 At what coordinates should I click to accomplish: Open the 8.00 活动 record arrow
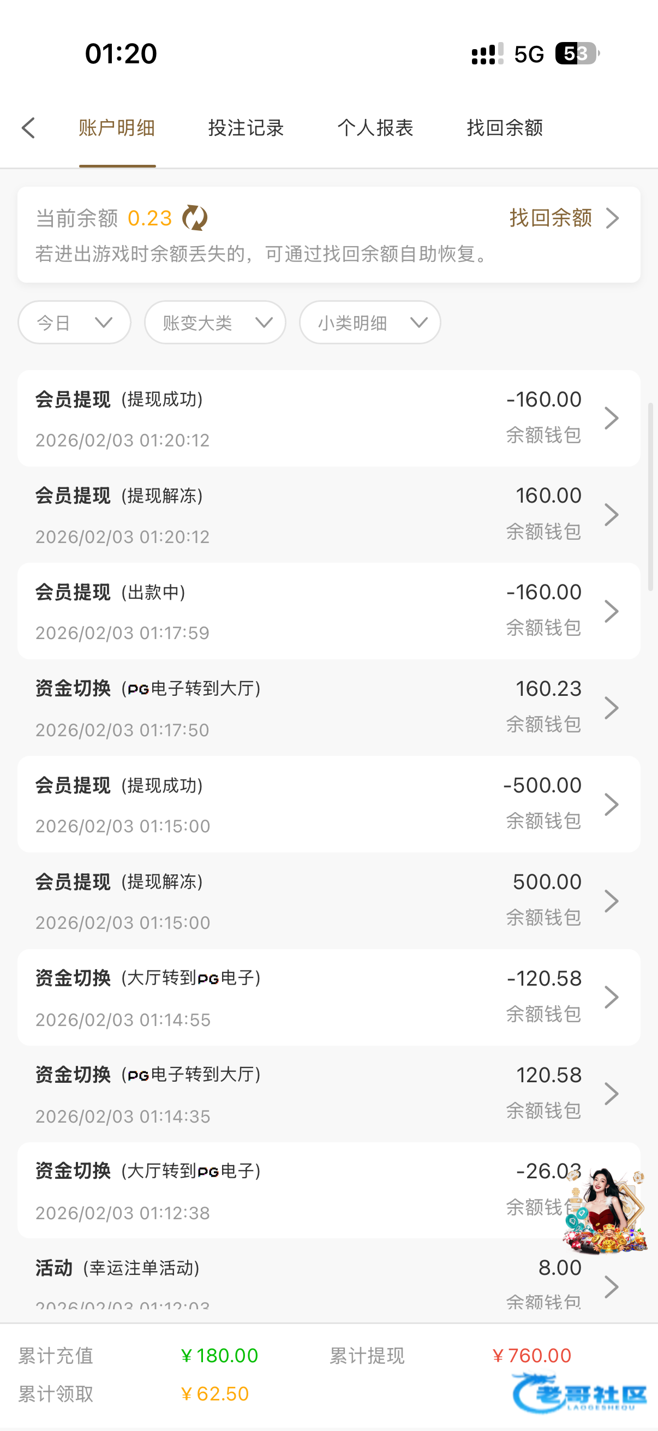pos(612,1286)
